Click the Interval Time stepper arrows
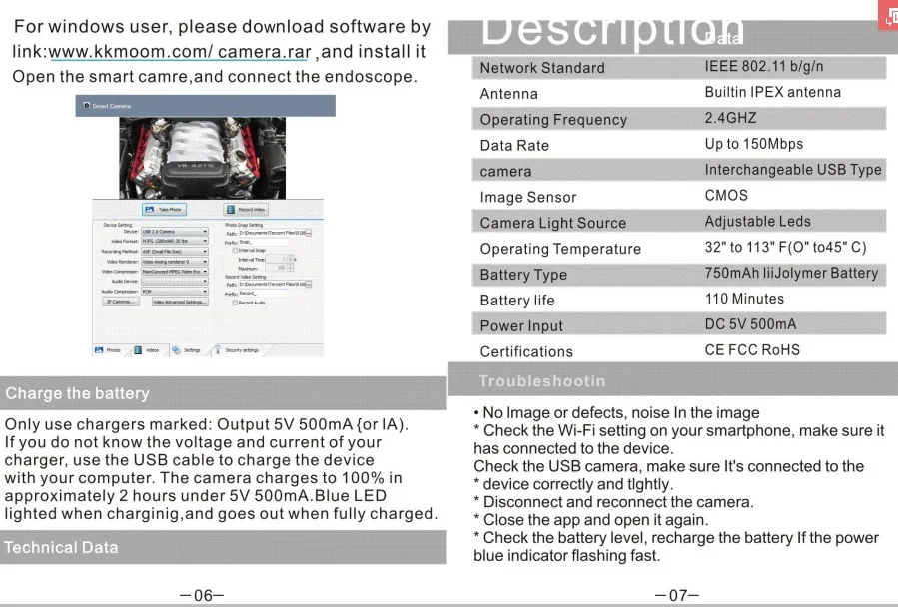This screenshot has height=607, width=898. point(291,259)
